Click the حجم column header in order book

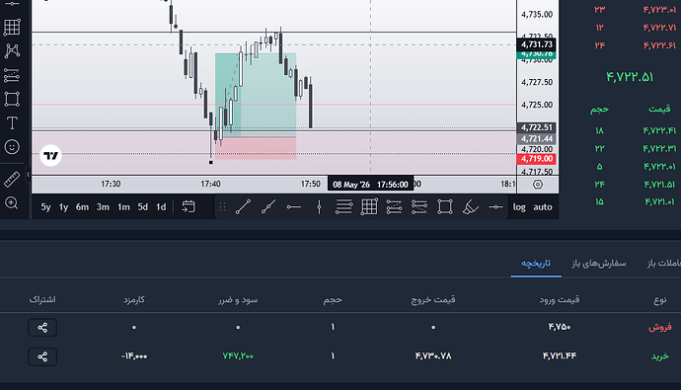point(599,109)
